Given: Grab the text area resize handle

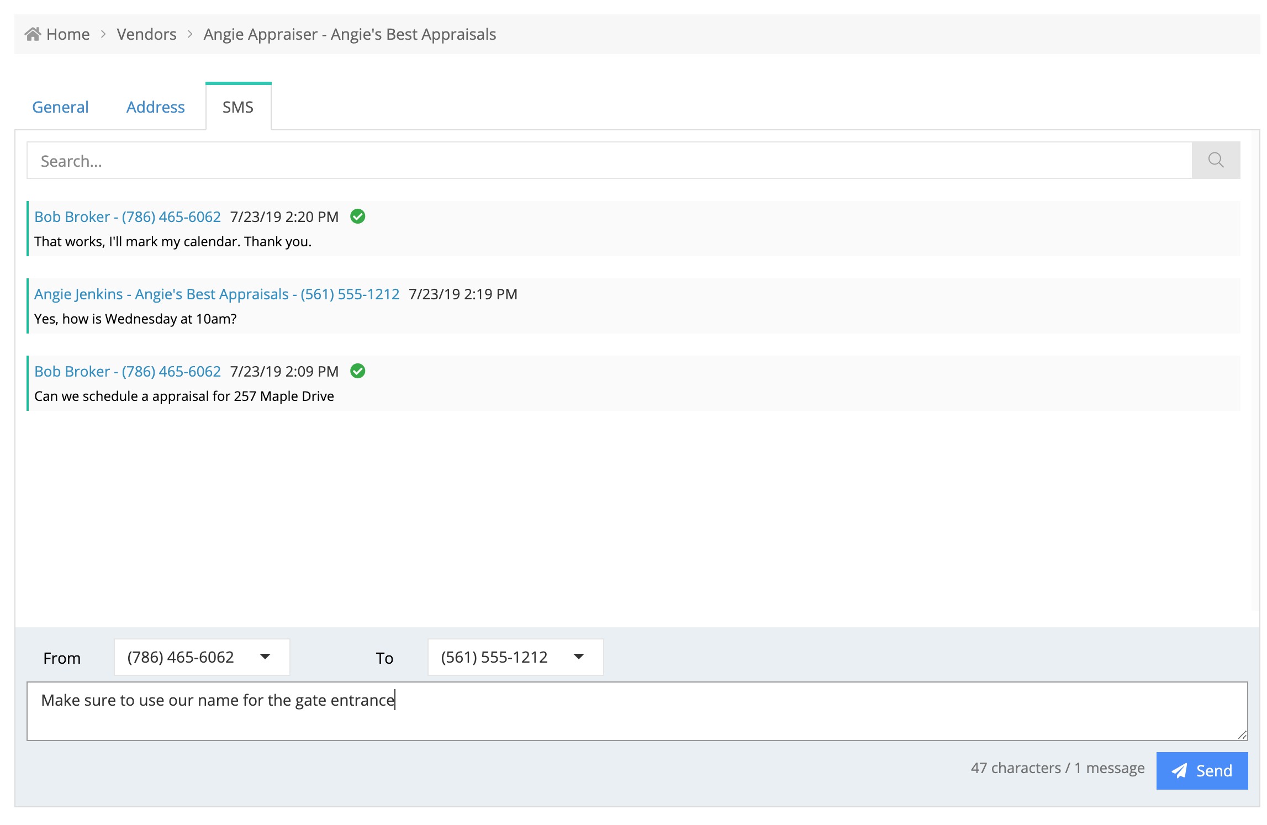Looking at the screenshot, I should [1242, 735].
